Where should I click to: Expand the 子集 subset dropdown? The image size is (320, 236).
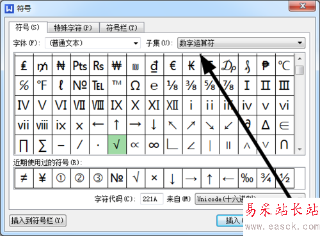click(x=241, y=43)
